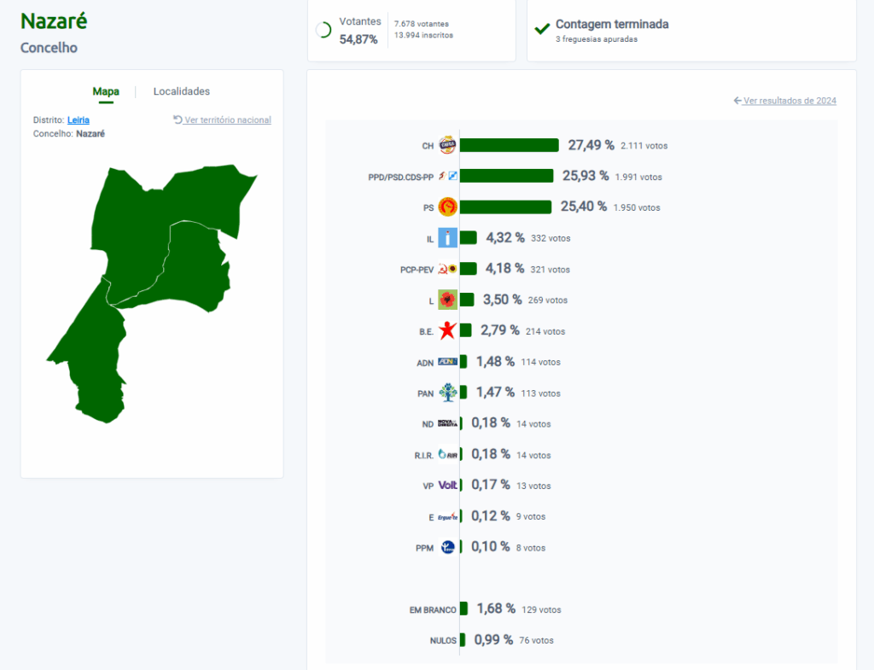Click the CH party logo icon
This screenshot has width=874, height=670.
tap(447, 145)
